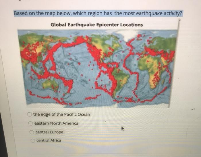This screenshot has width=201, height=157.
Task: Click the 'central Africa' answer label
Action: point(49,140)
